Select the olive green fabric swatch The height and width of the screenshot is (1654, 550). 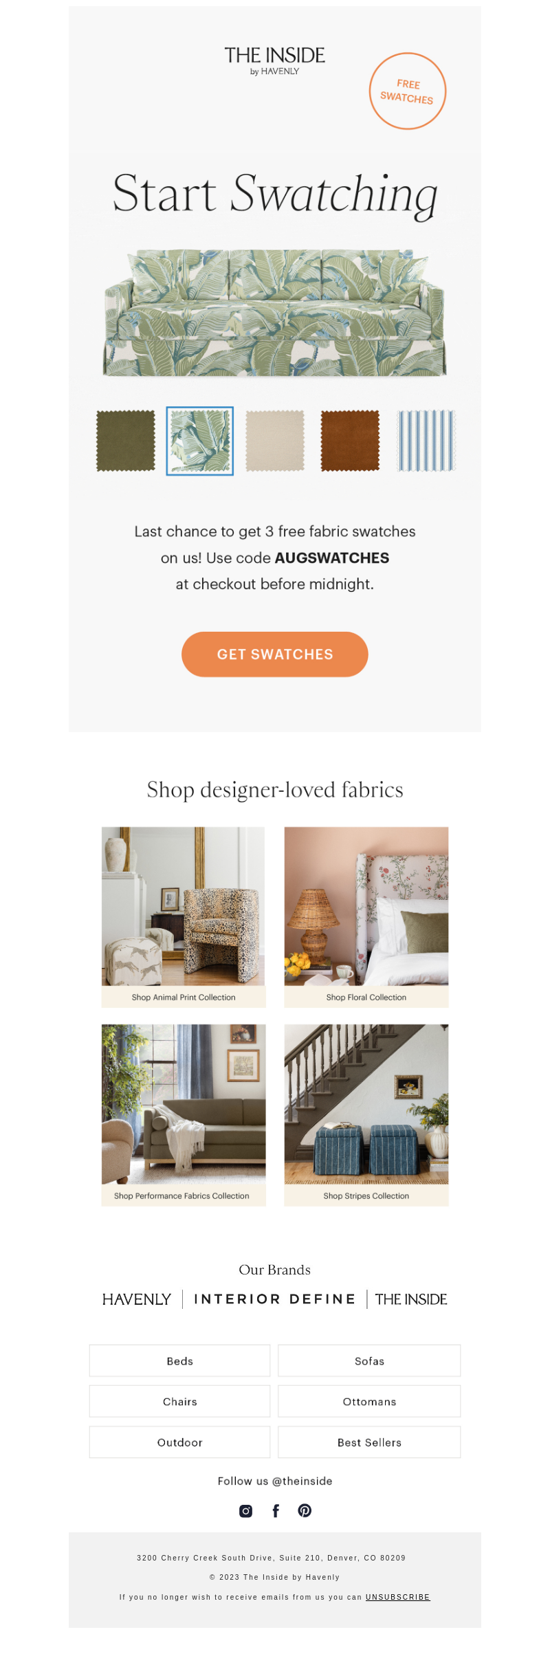point(126,441)
